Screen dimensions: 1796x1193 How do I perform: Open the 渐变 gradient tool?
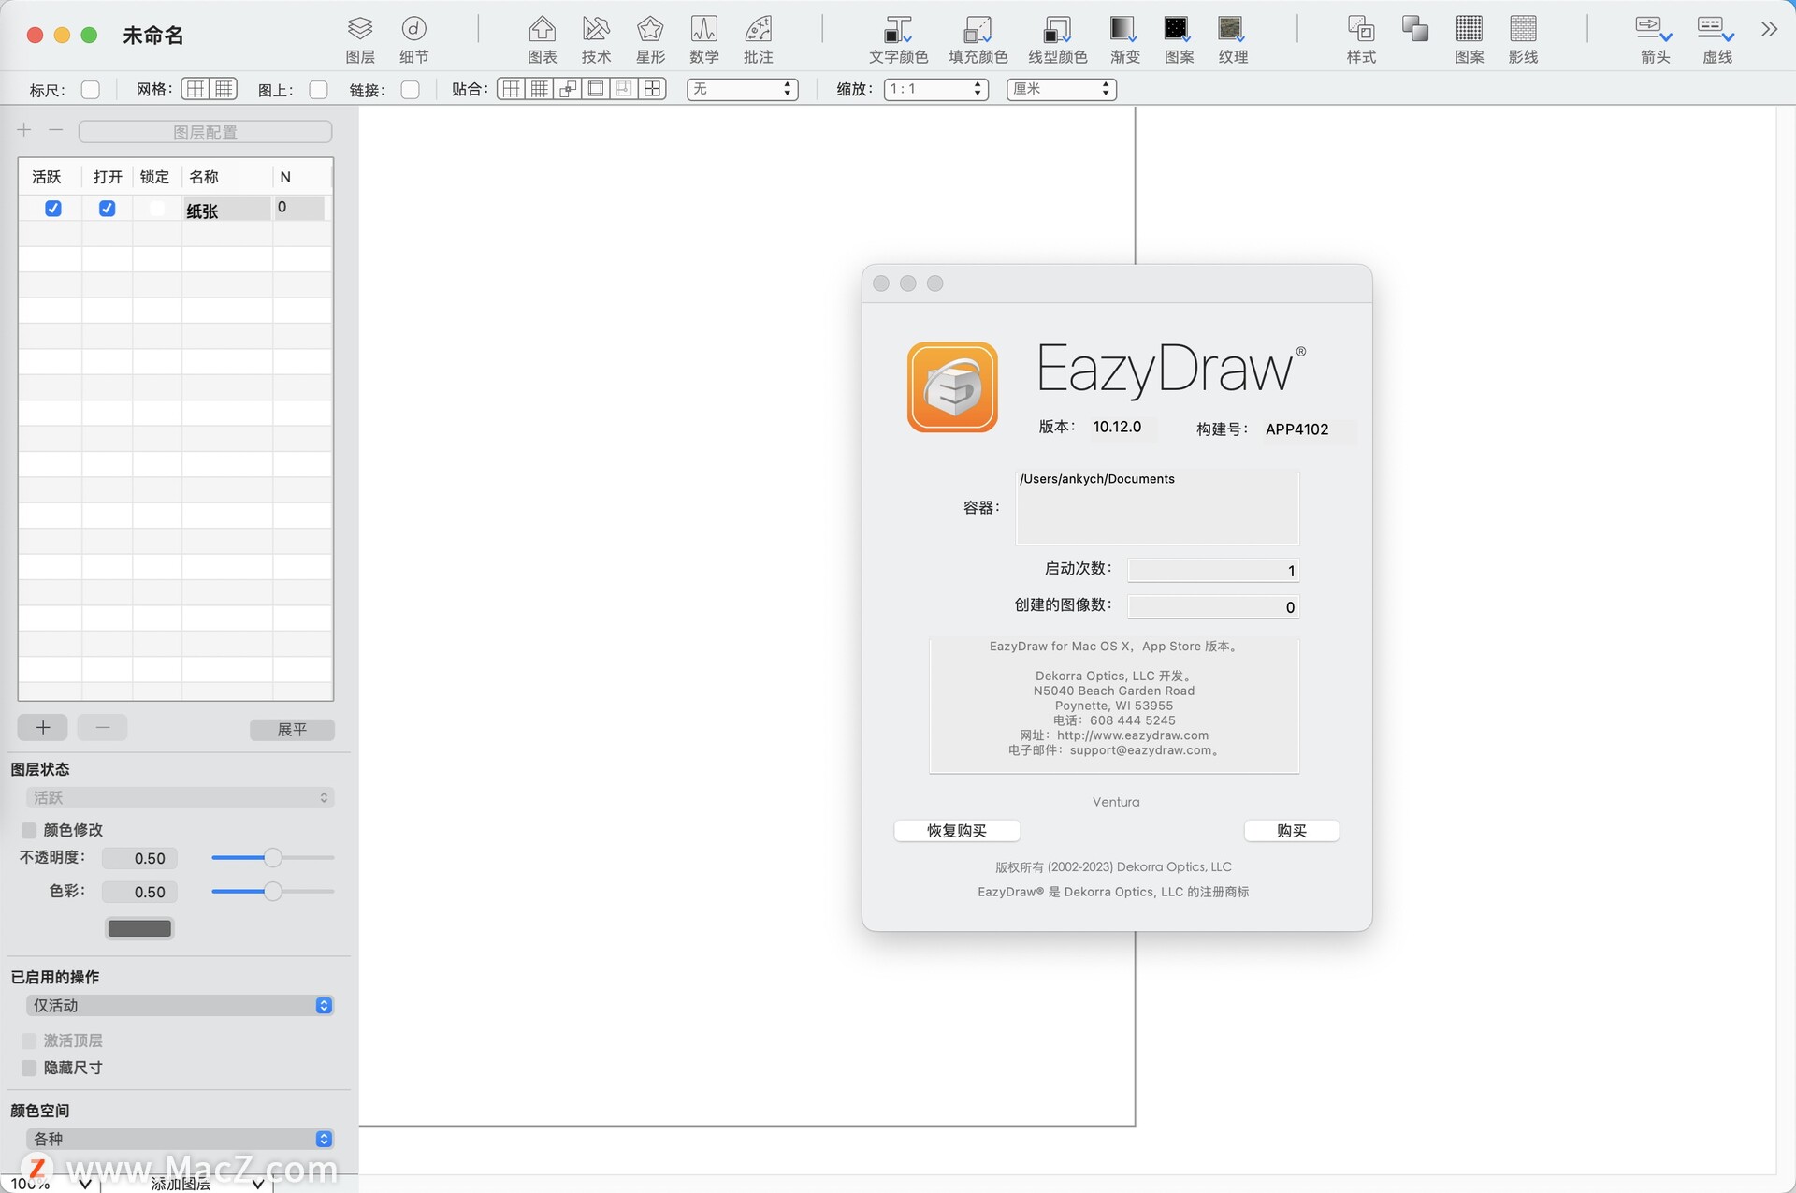[1124, 39]
